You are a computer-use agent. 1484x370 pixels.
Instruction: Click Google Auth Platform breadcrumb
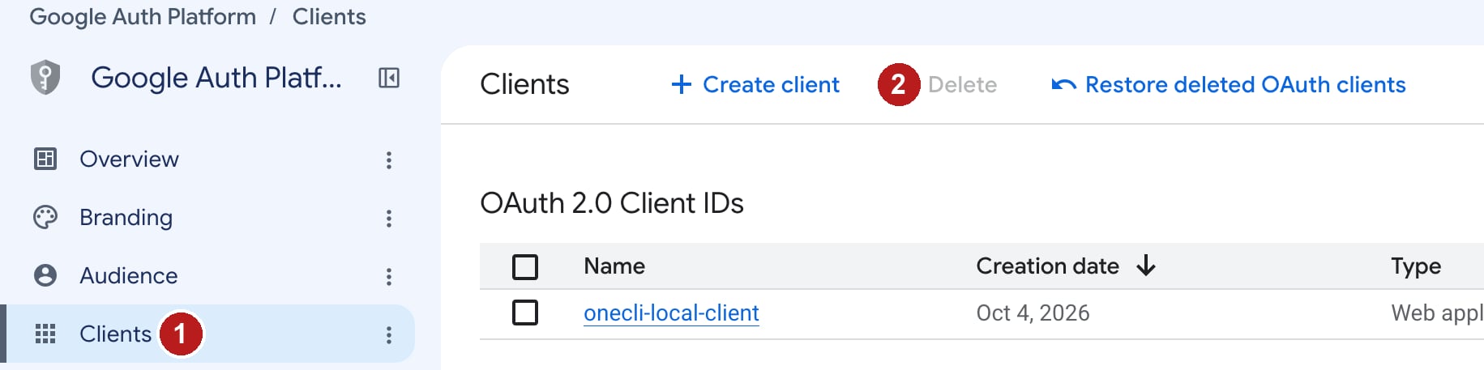point(143,16)
